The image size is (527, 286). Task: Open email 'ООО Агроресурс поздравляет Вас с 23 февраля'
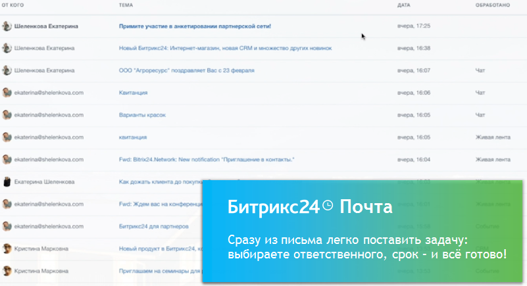click(x=187, y=70)
